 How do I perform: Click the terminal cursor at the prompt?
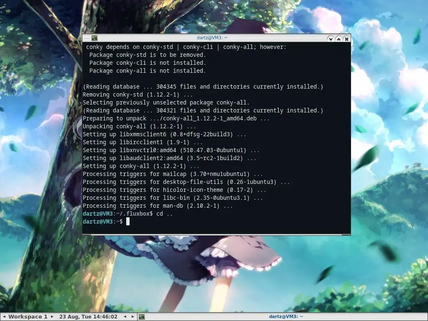point(128,222)
